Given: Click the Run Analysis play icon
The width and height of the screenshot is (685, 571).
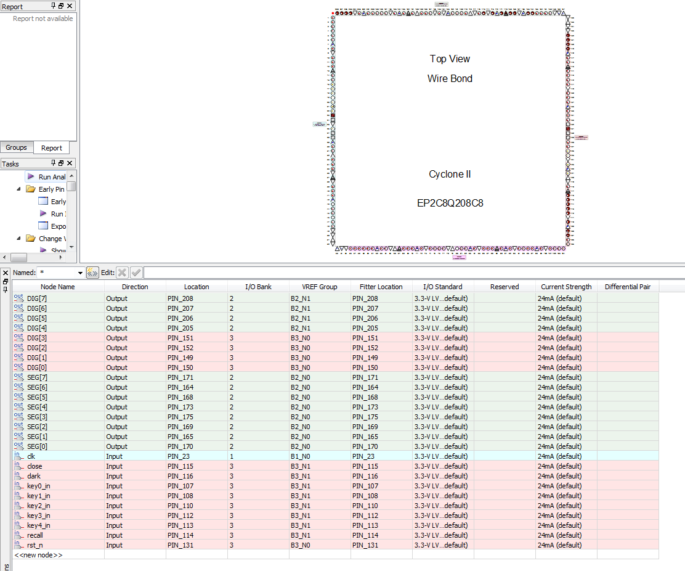Looking at the screenshot, I should pyautogui.click(x=31, y=176).
